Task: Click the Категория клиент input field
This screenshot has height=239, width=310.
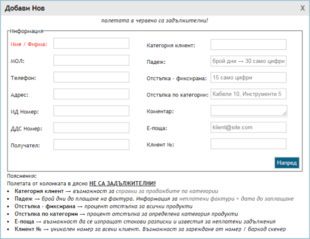Action: pos(248,45)
